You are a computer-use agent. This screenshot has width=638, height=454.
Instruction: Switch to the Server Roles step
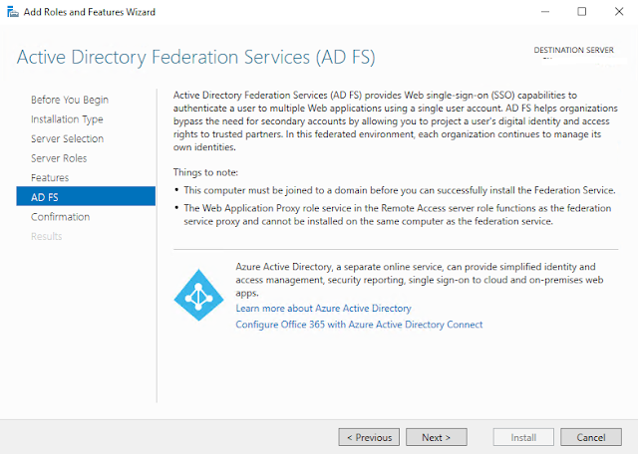click(x=59, y=158)
